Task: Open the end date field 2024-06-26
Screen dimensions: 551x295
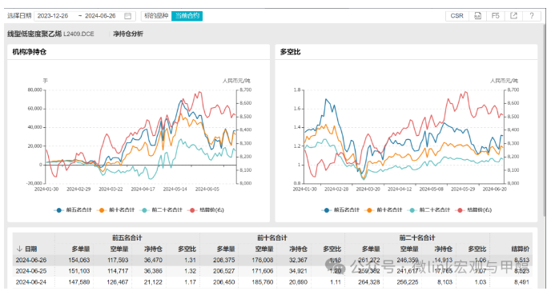Action: [x=100, y=16]
